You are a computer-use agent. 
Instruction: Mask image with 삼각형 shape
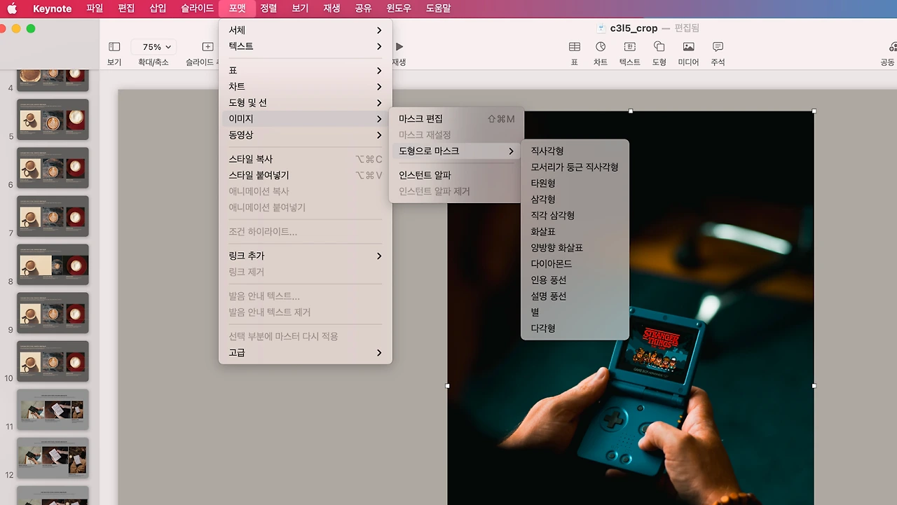575,200
